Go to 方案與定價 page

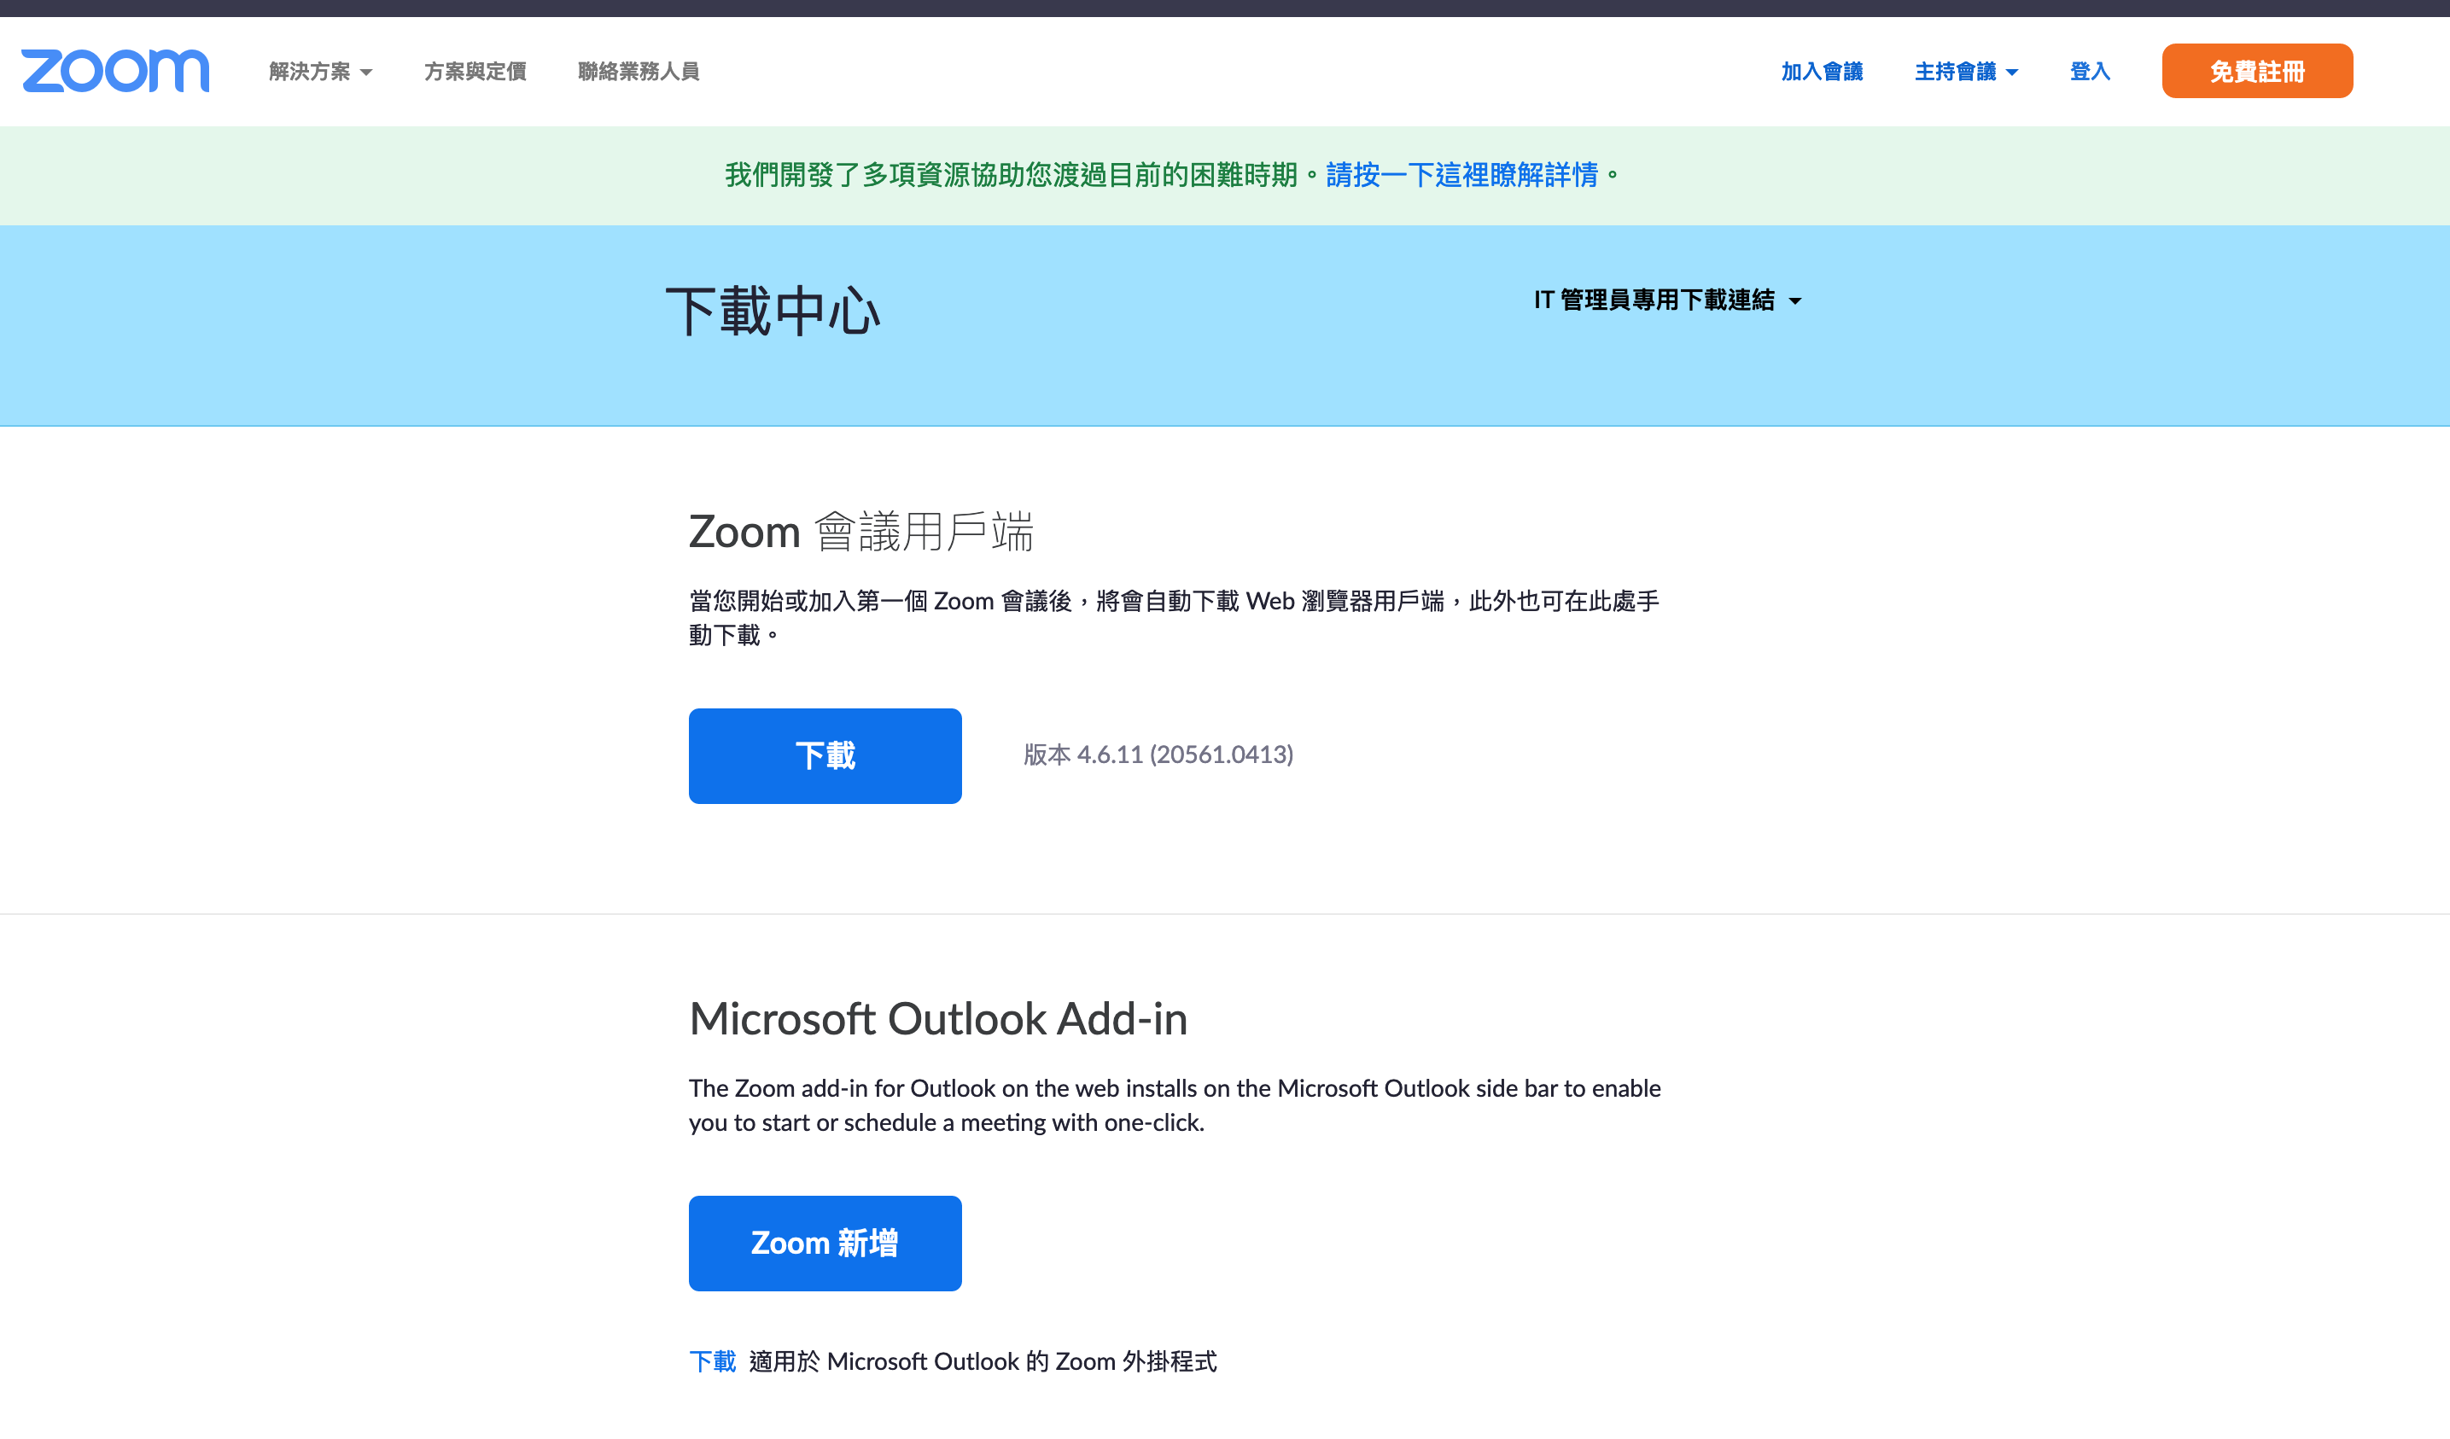(475, 72)
